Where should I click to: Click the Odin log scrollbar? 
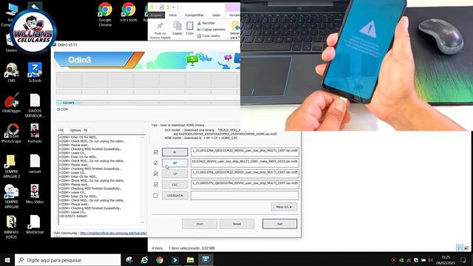(x=143, y=180)
